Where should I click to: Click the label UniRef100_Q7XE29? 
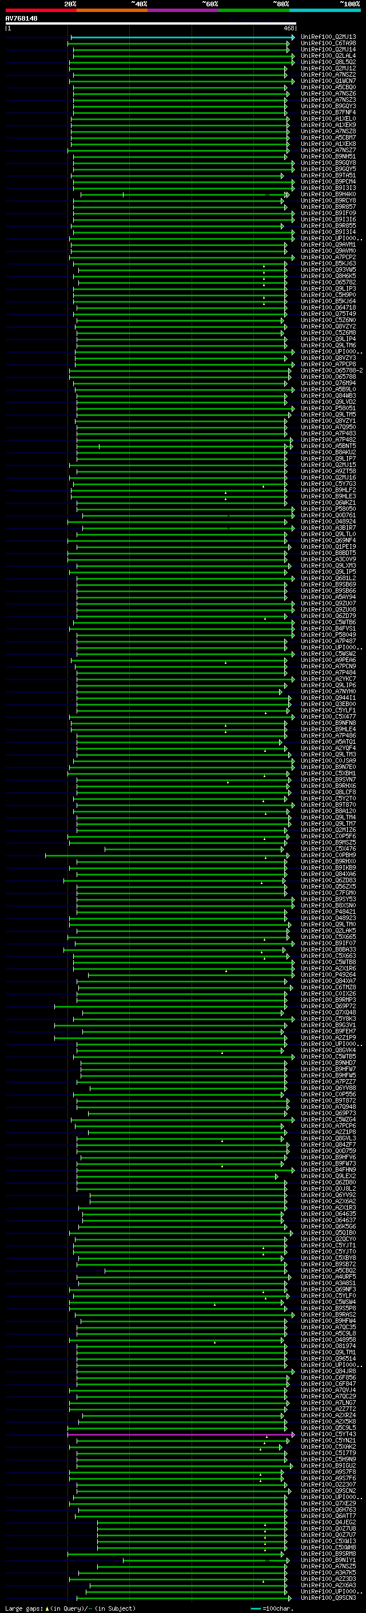point(328,1504)
